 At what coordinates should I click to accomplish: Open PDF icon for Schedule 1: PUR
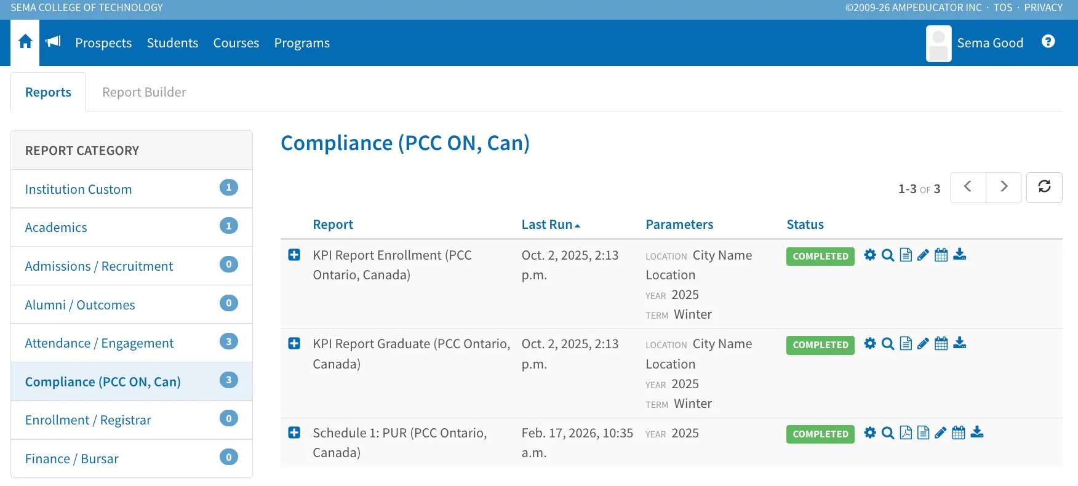906,432
